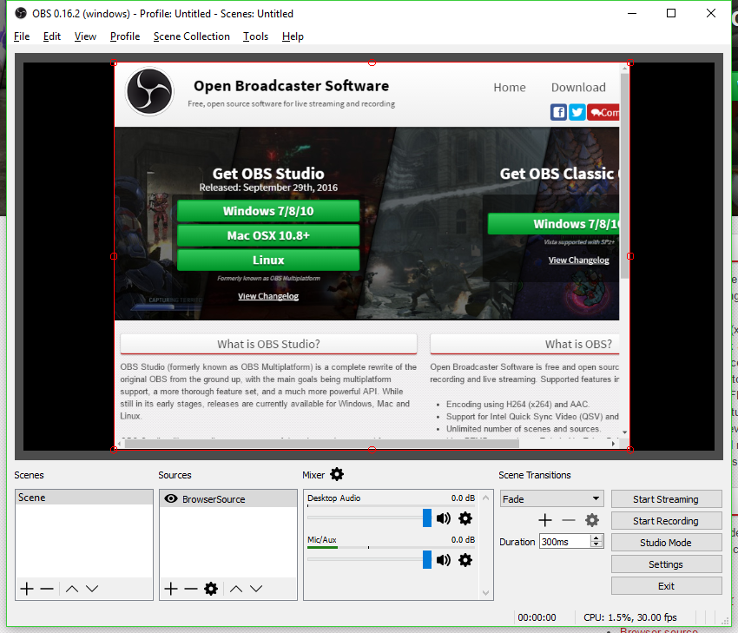Toggle BrowserSource visibility eye icon
The height and width of the screenshot is (633, 738).
point(171,499)
